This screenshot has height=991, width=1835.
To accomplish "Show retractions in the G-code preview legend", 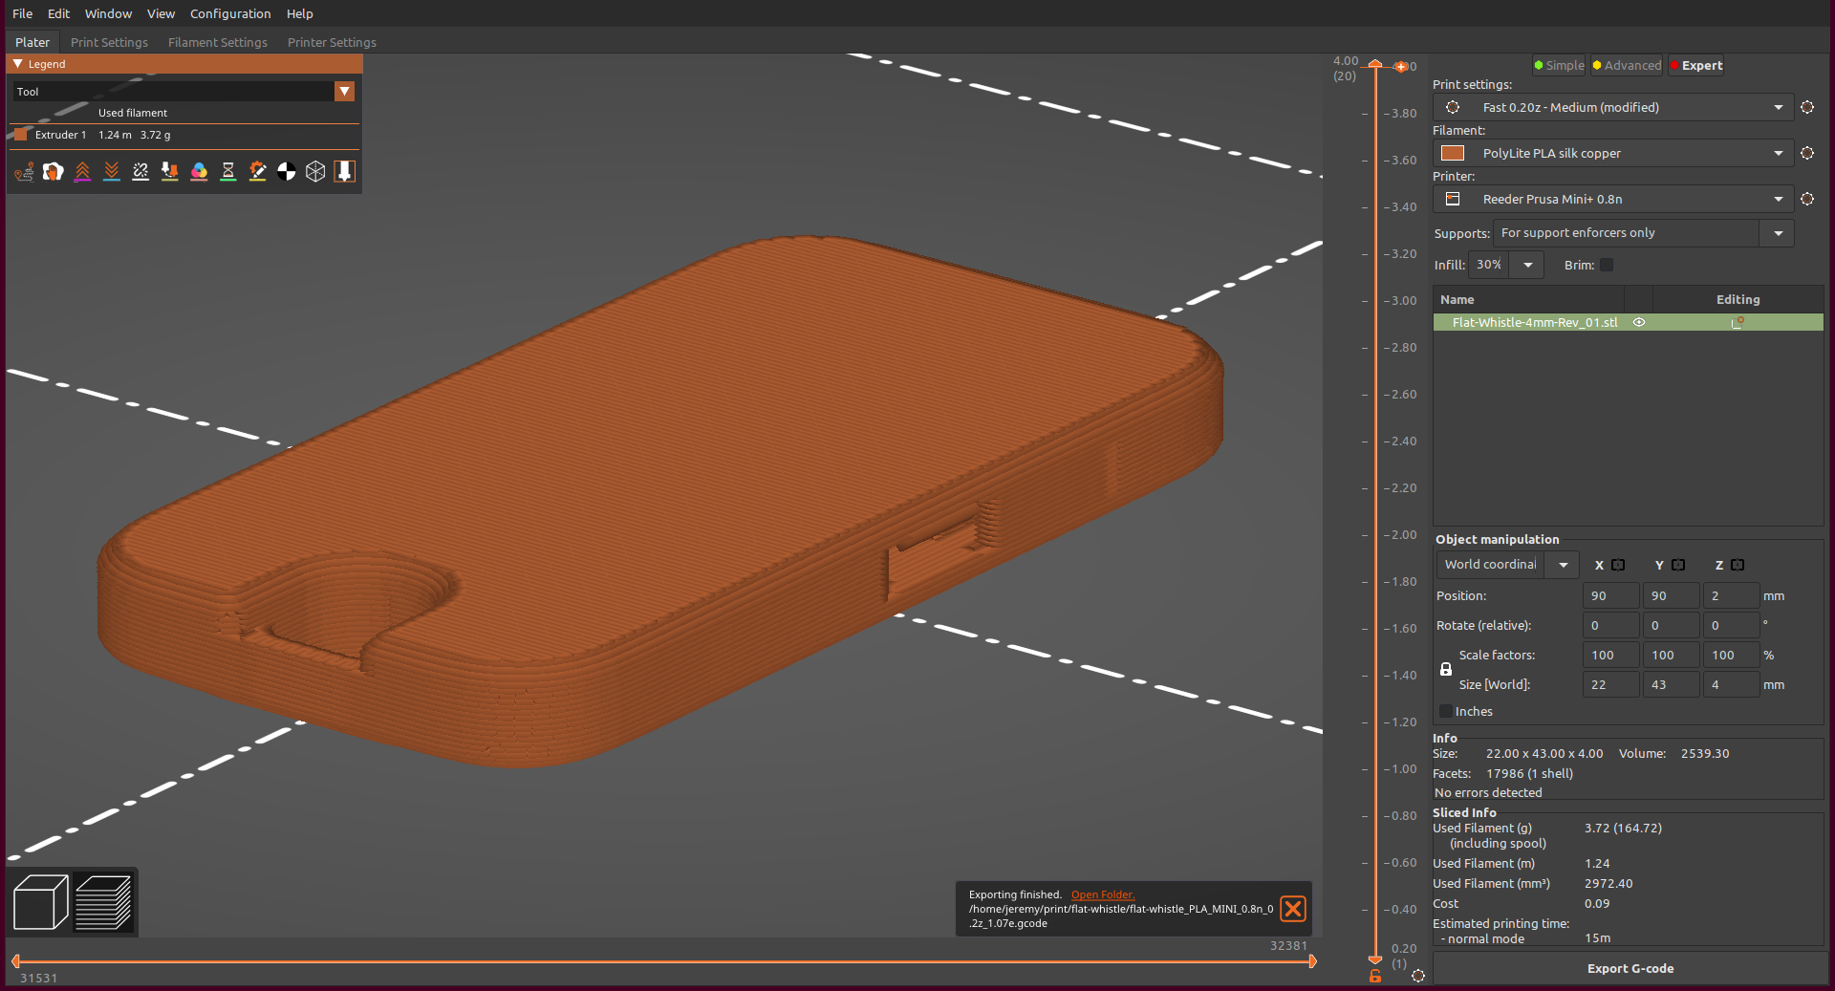I will pyautogui.click(x=82, y=172).
